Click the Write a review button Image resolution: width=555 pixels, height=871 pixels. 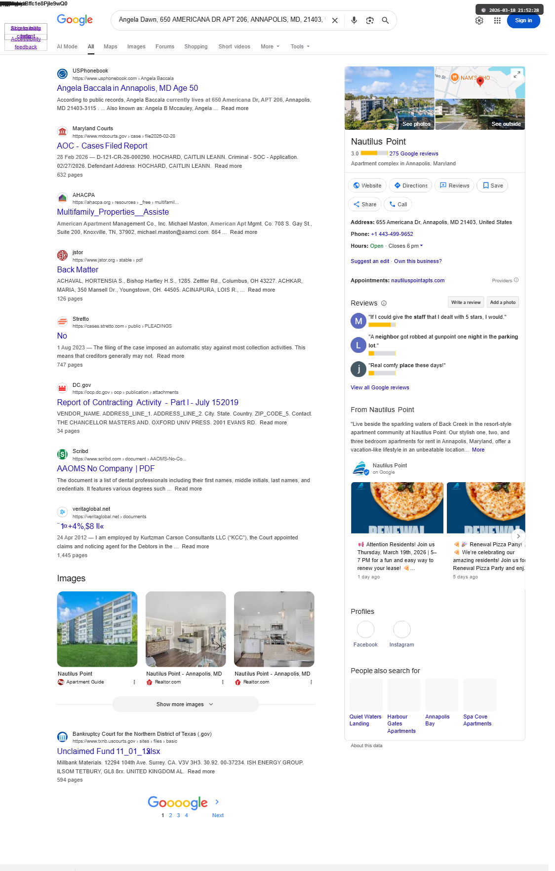pos(466,303)
